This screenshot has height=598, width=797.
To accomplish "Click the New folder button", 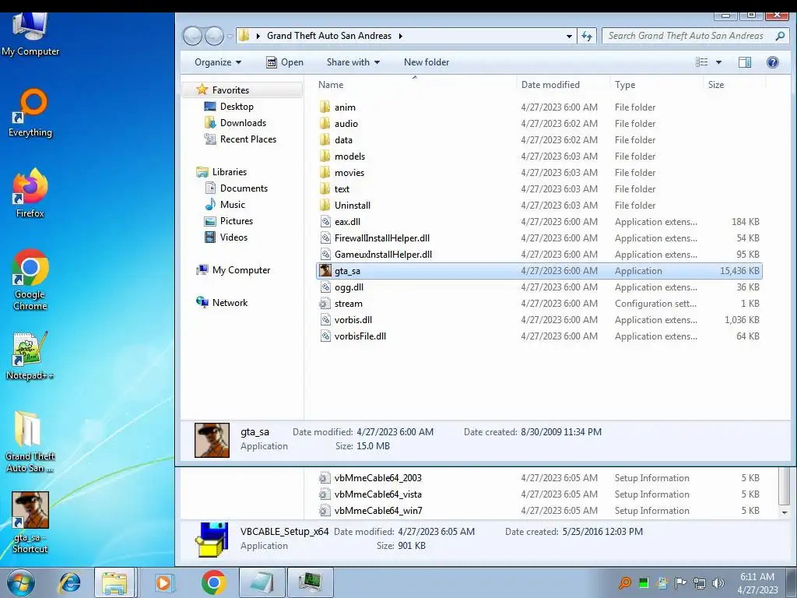I will tap(427, 62).
